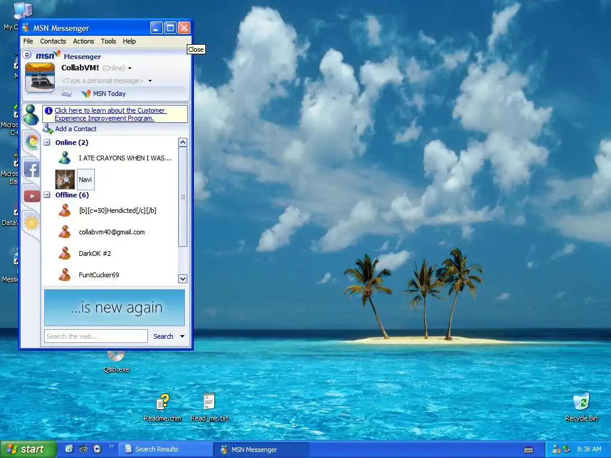Select the Hendicted offline contact
Image resolution: width=611 pixels, height=458 pixels.
tap(118, 211)
